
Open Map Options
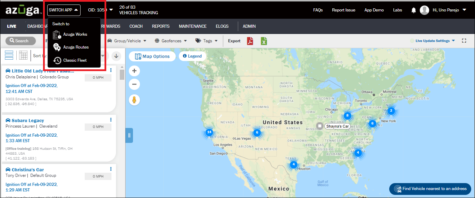tap(152, 56)
